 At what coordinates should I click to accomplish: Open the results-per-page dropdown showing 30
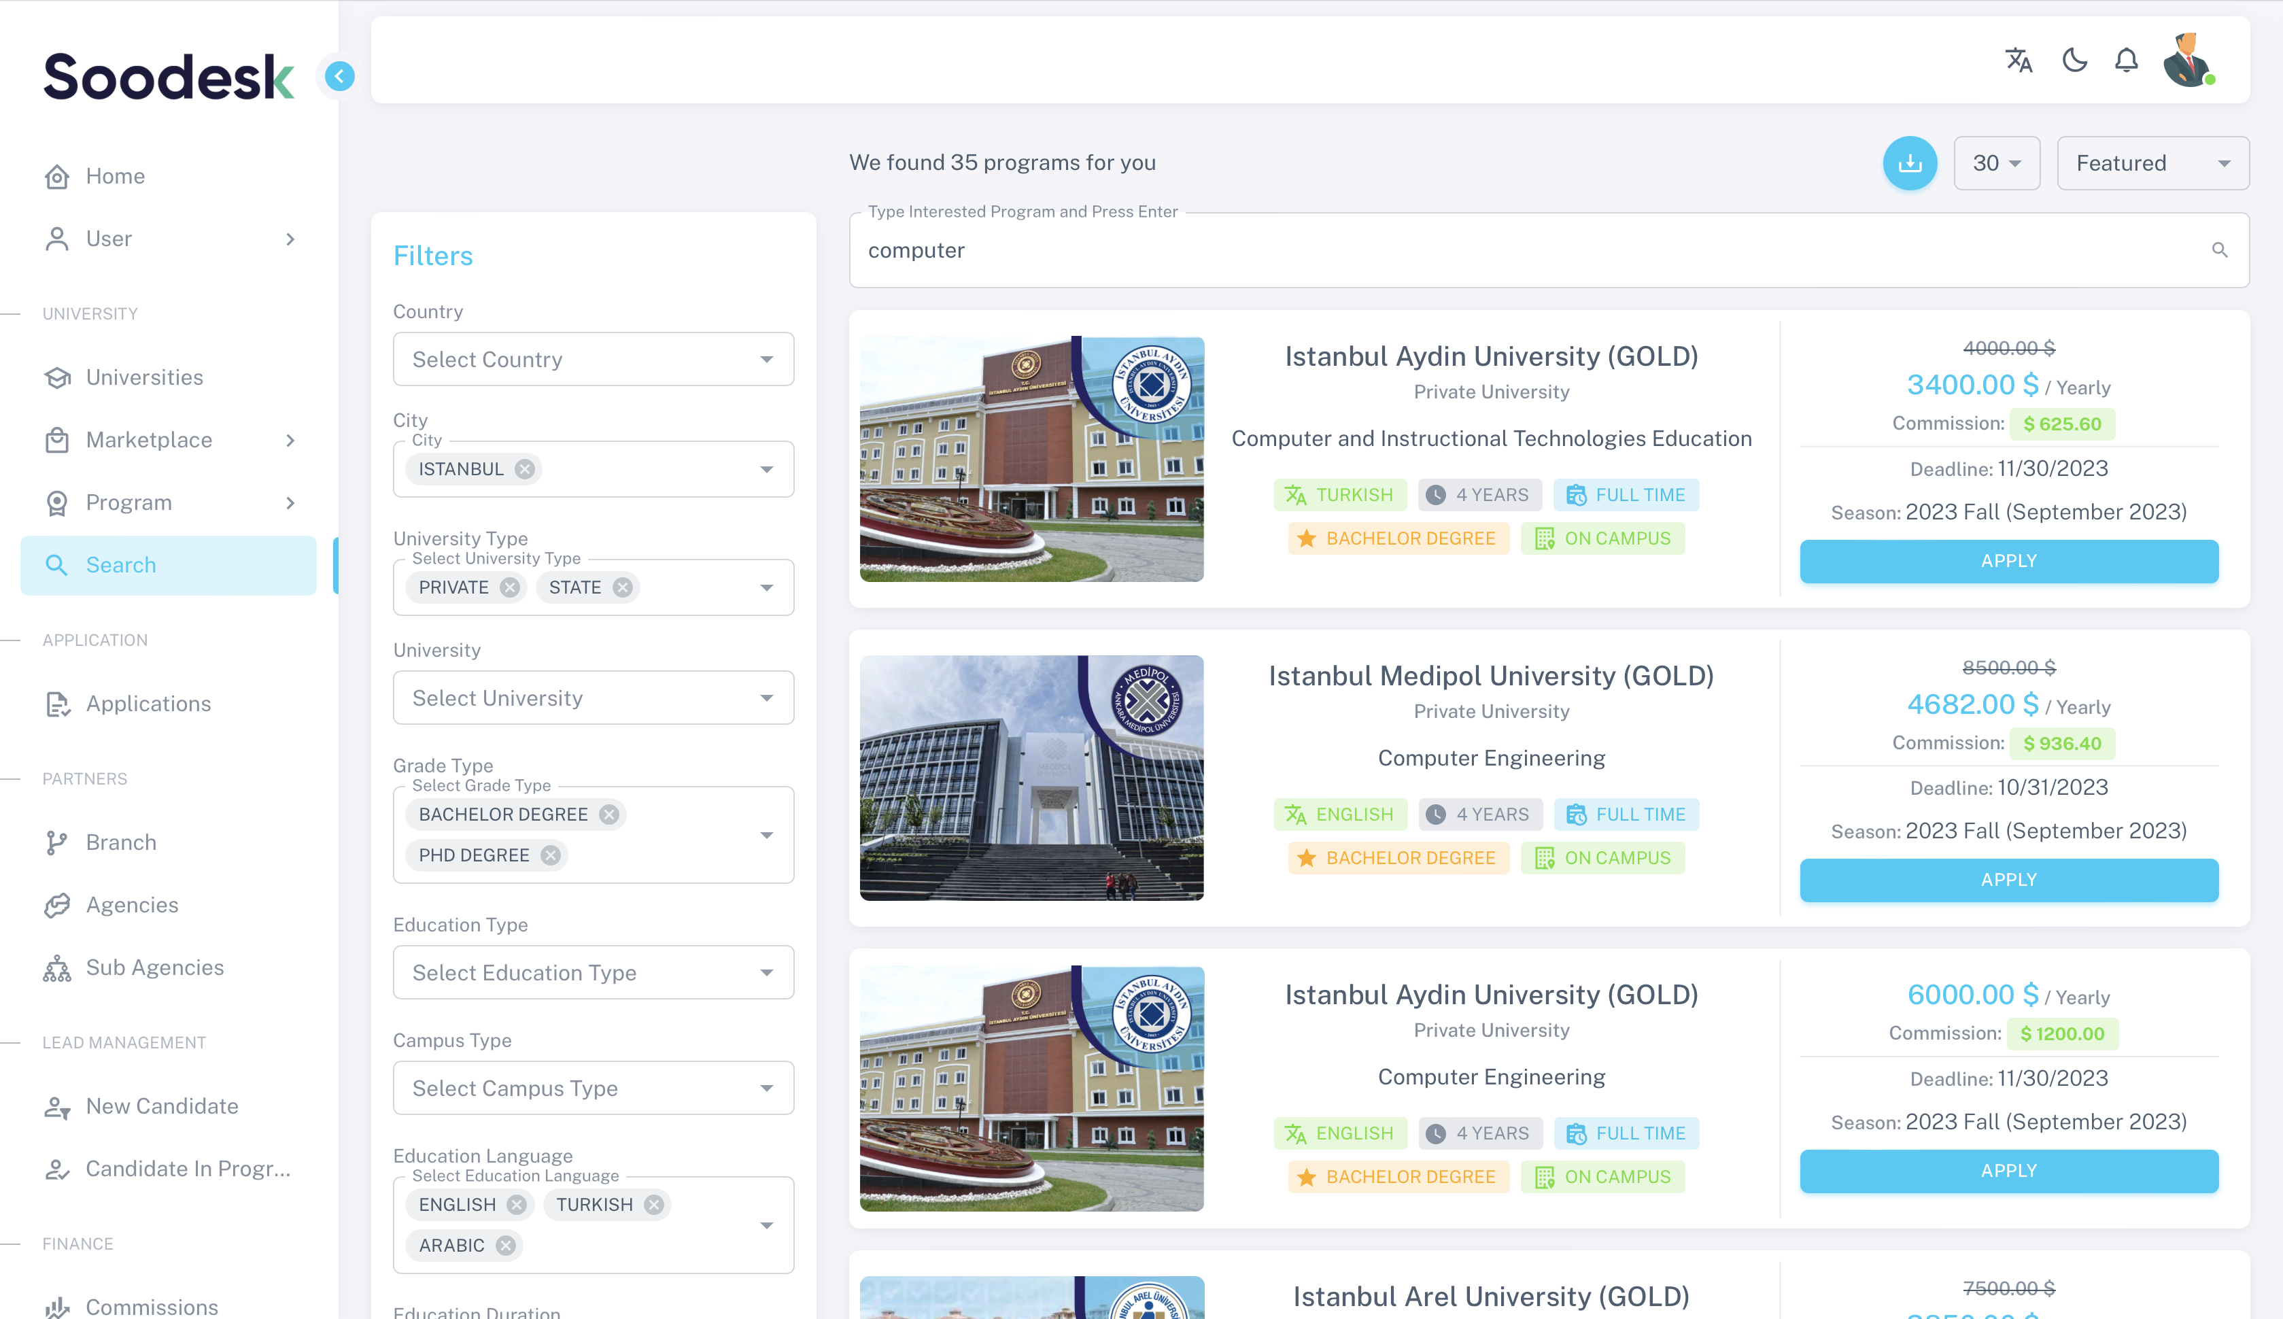click(x=1996, y=163)
